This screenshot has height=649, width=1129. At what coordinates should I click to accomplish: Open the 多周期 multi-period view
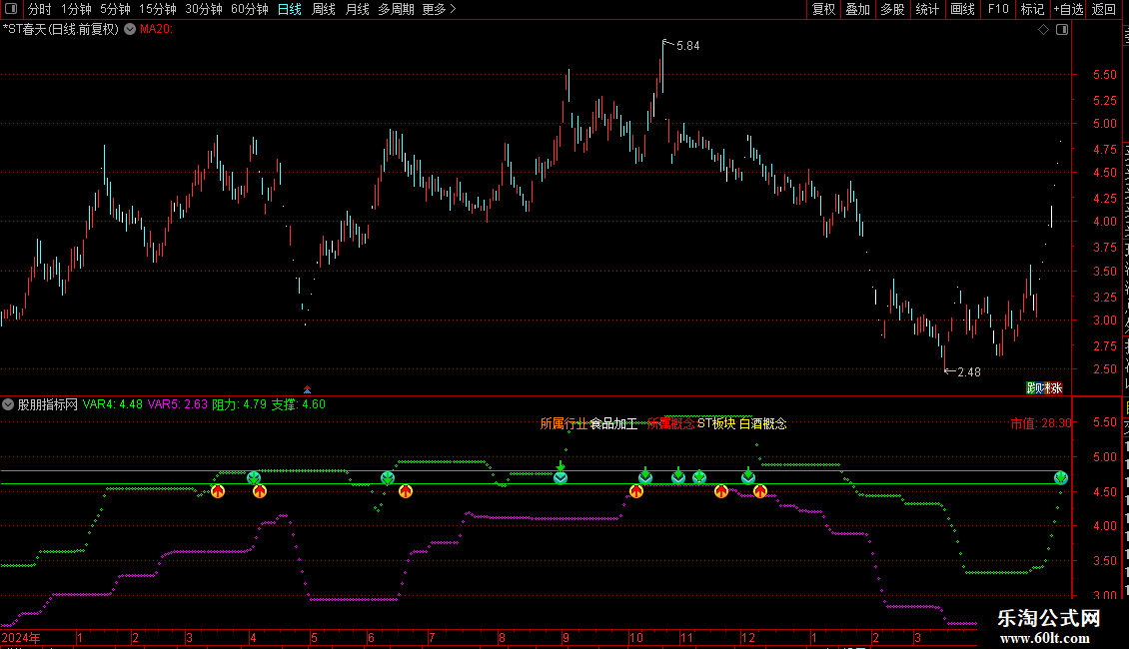[x=396, y=9]
